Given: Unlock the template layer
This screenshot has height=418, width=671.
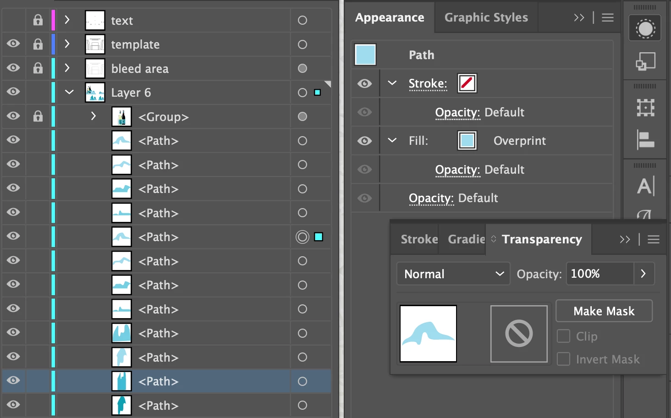Looking at the screenshot, I should click(x=38, y=44).
